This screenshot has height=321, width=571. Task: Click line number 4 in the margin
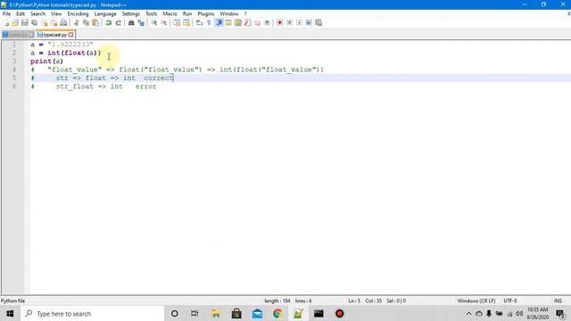pos(14,70)
